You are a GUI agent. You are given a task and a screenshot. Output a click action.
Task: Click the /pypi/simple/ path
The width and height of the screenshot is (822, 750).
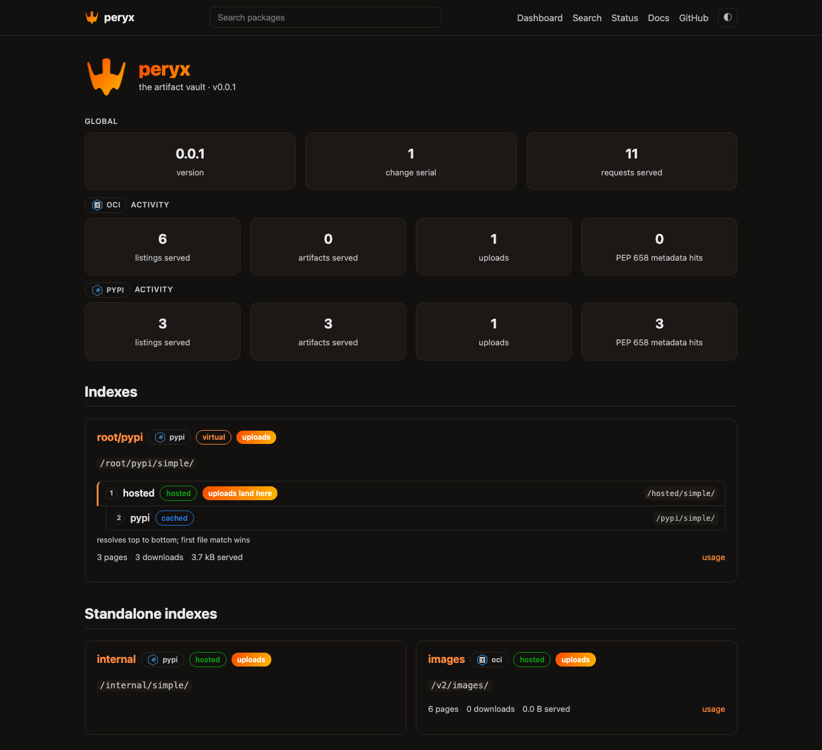point(685,518)
